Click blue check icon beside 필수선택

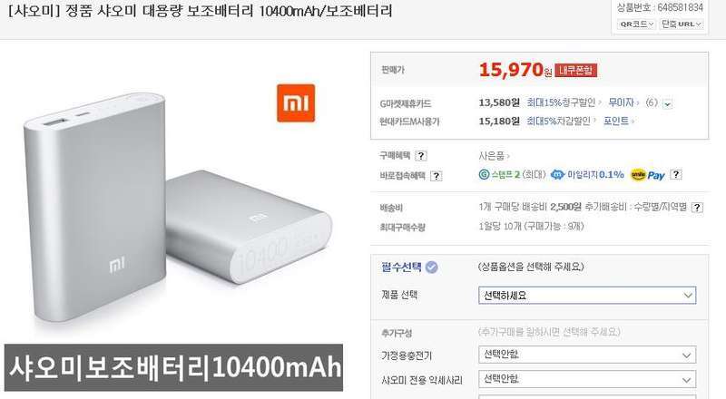(x=432, y=268)
